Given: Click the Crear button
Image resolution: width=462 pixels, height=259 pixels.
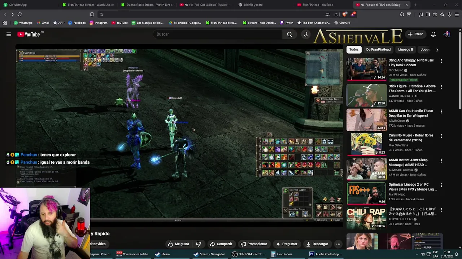Looking at the screenshot, I should 415,34.
